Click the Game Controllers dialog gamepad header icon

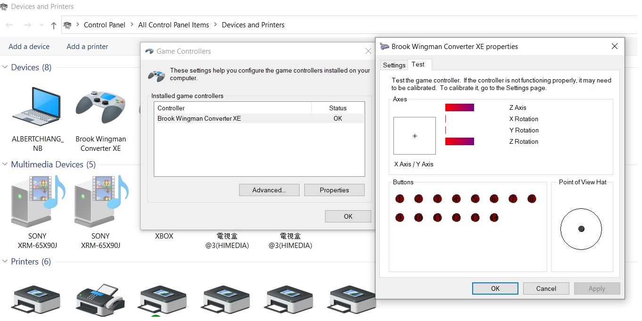(157, 75)
